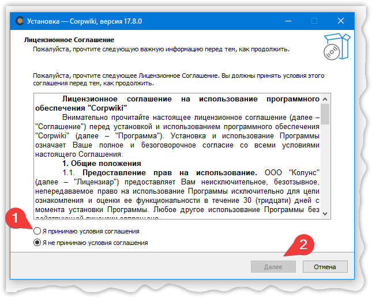
Task: Click the "Далее" button
Action: [x=273, y=267]
